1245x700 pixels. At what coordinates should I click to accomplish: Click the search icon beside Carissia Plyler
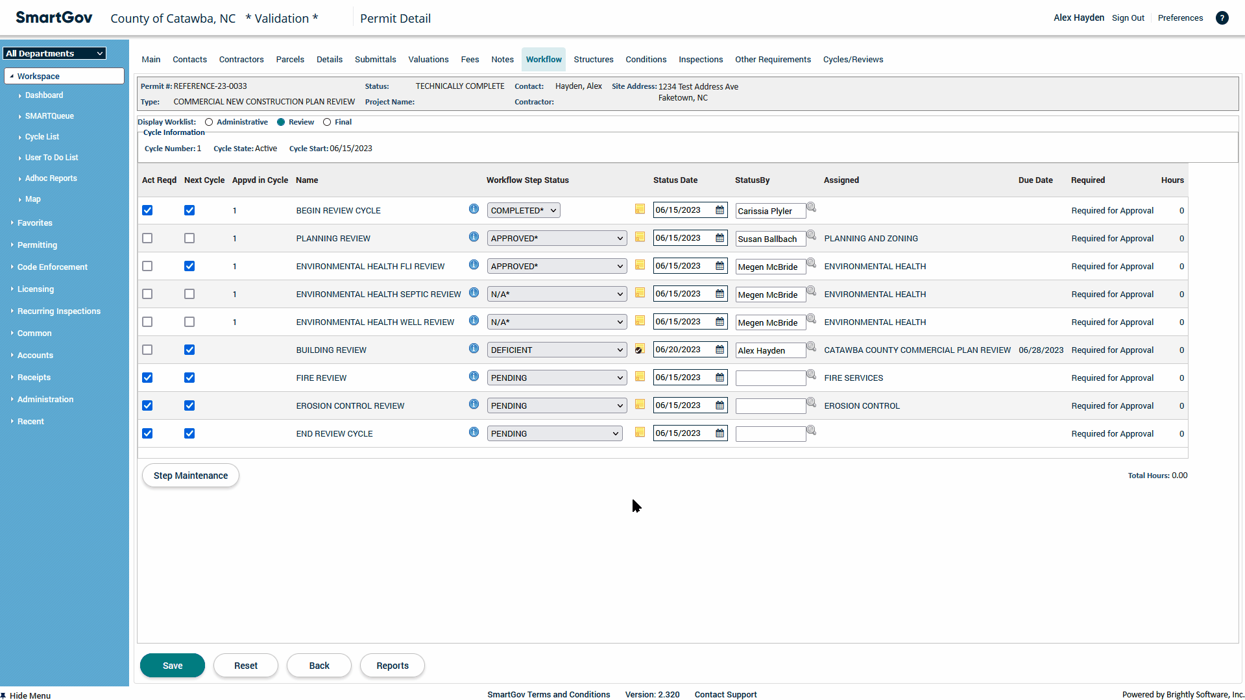811,208
